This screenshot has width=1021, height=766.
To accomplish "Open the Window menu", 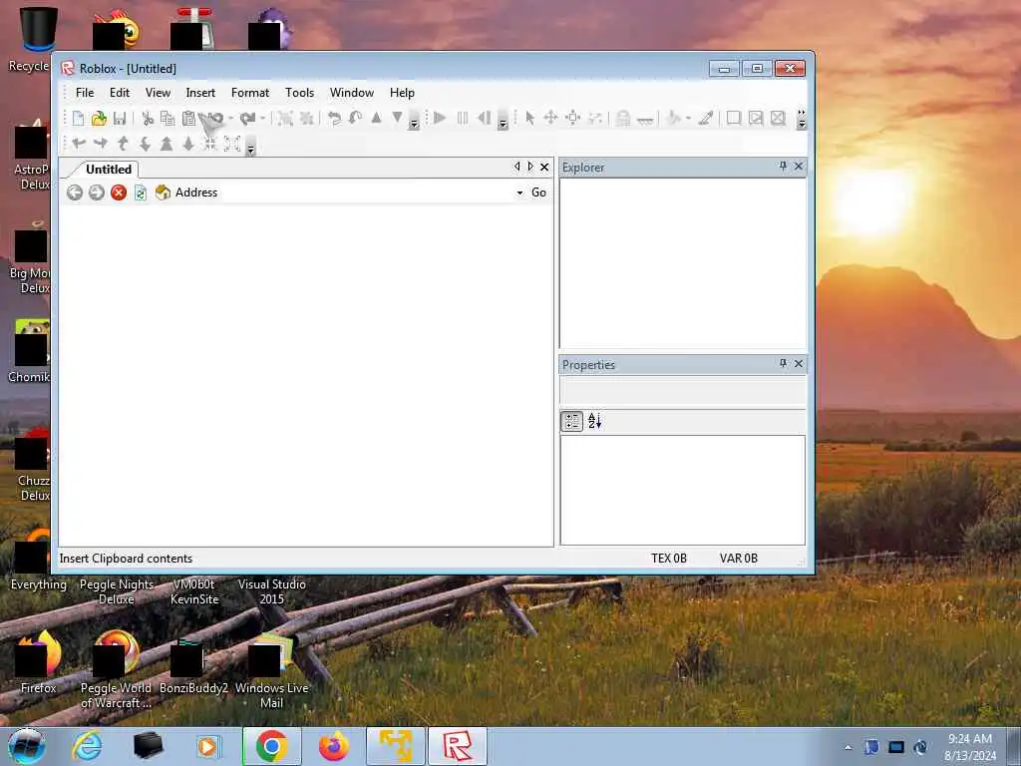I will point(352,93).
